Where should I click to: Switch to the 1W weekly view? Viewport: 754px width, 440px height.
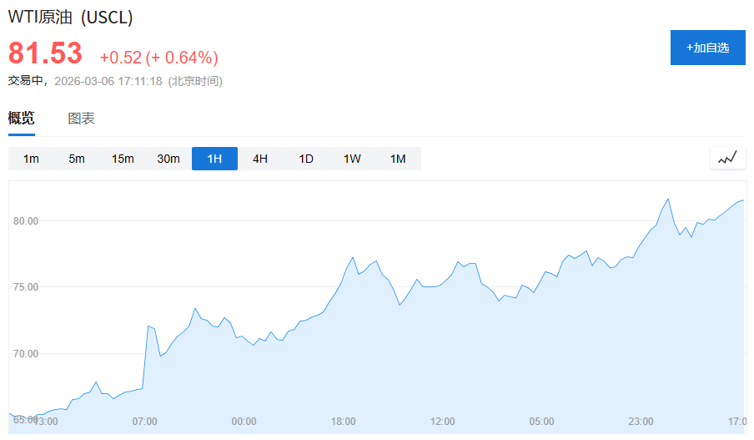(352, 159)
